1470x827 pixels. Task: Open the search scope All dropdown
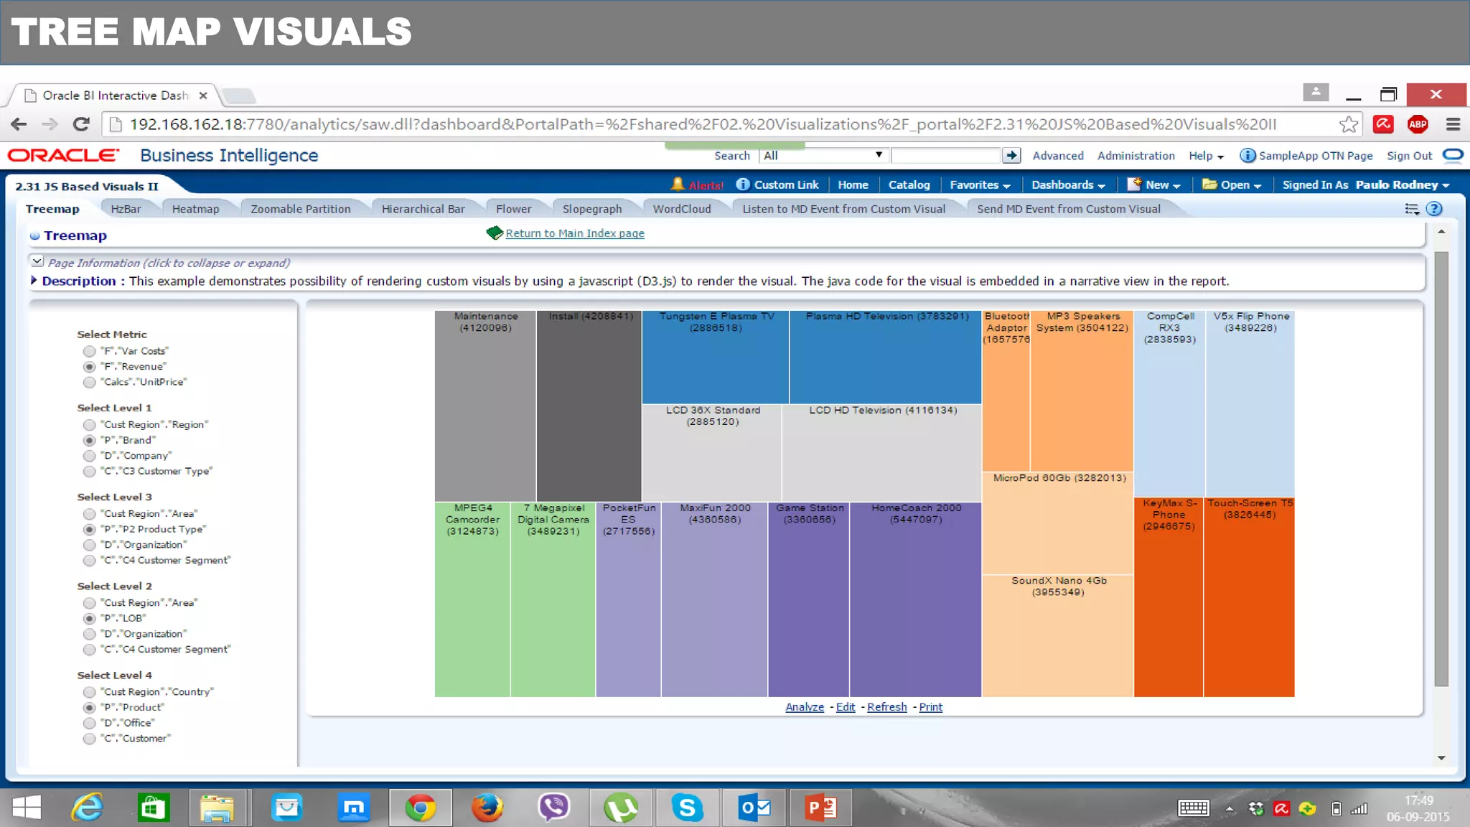click(x=823, y=155)
